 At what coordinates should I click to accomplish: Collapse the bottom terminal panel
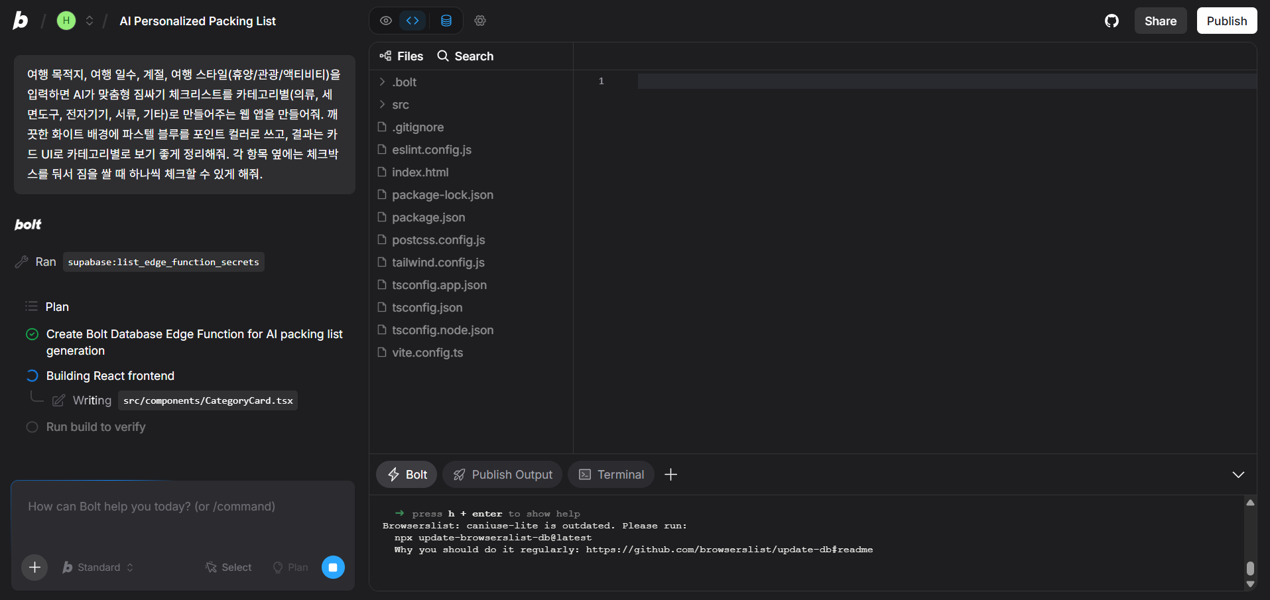(x=1238, y=475)
